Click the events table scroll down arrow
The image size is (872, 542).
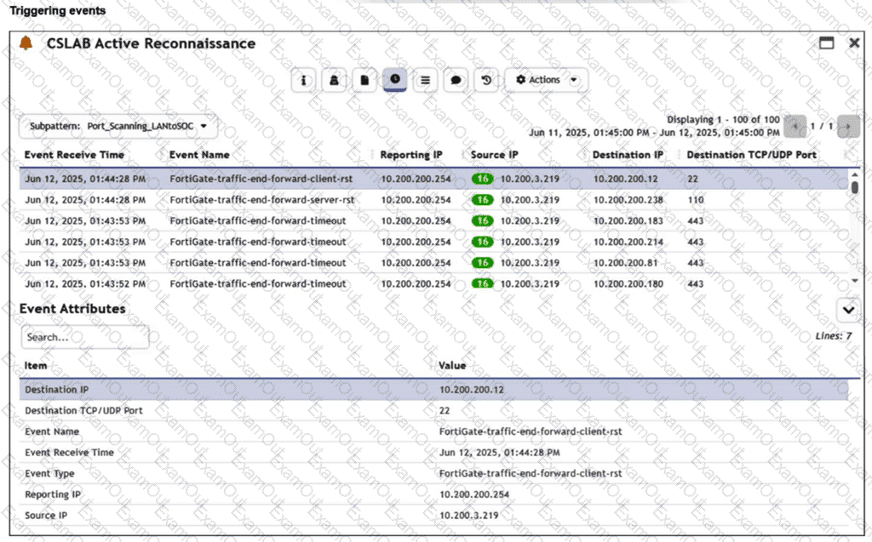pos(854,280)
